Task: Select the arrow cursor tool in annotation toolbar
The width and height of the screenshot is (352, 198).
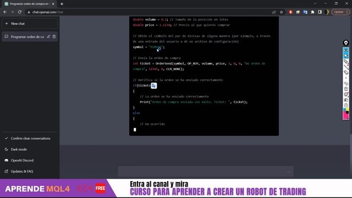Action: pyautogui.click(x=346, y=56)
